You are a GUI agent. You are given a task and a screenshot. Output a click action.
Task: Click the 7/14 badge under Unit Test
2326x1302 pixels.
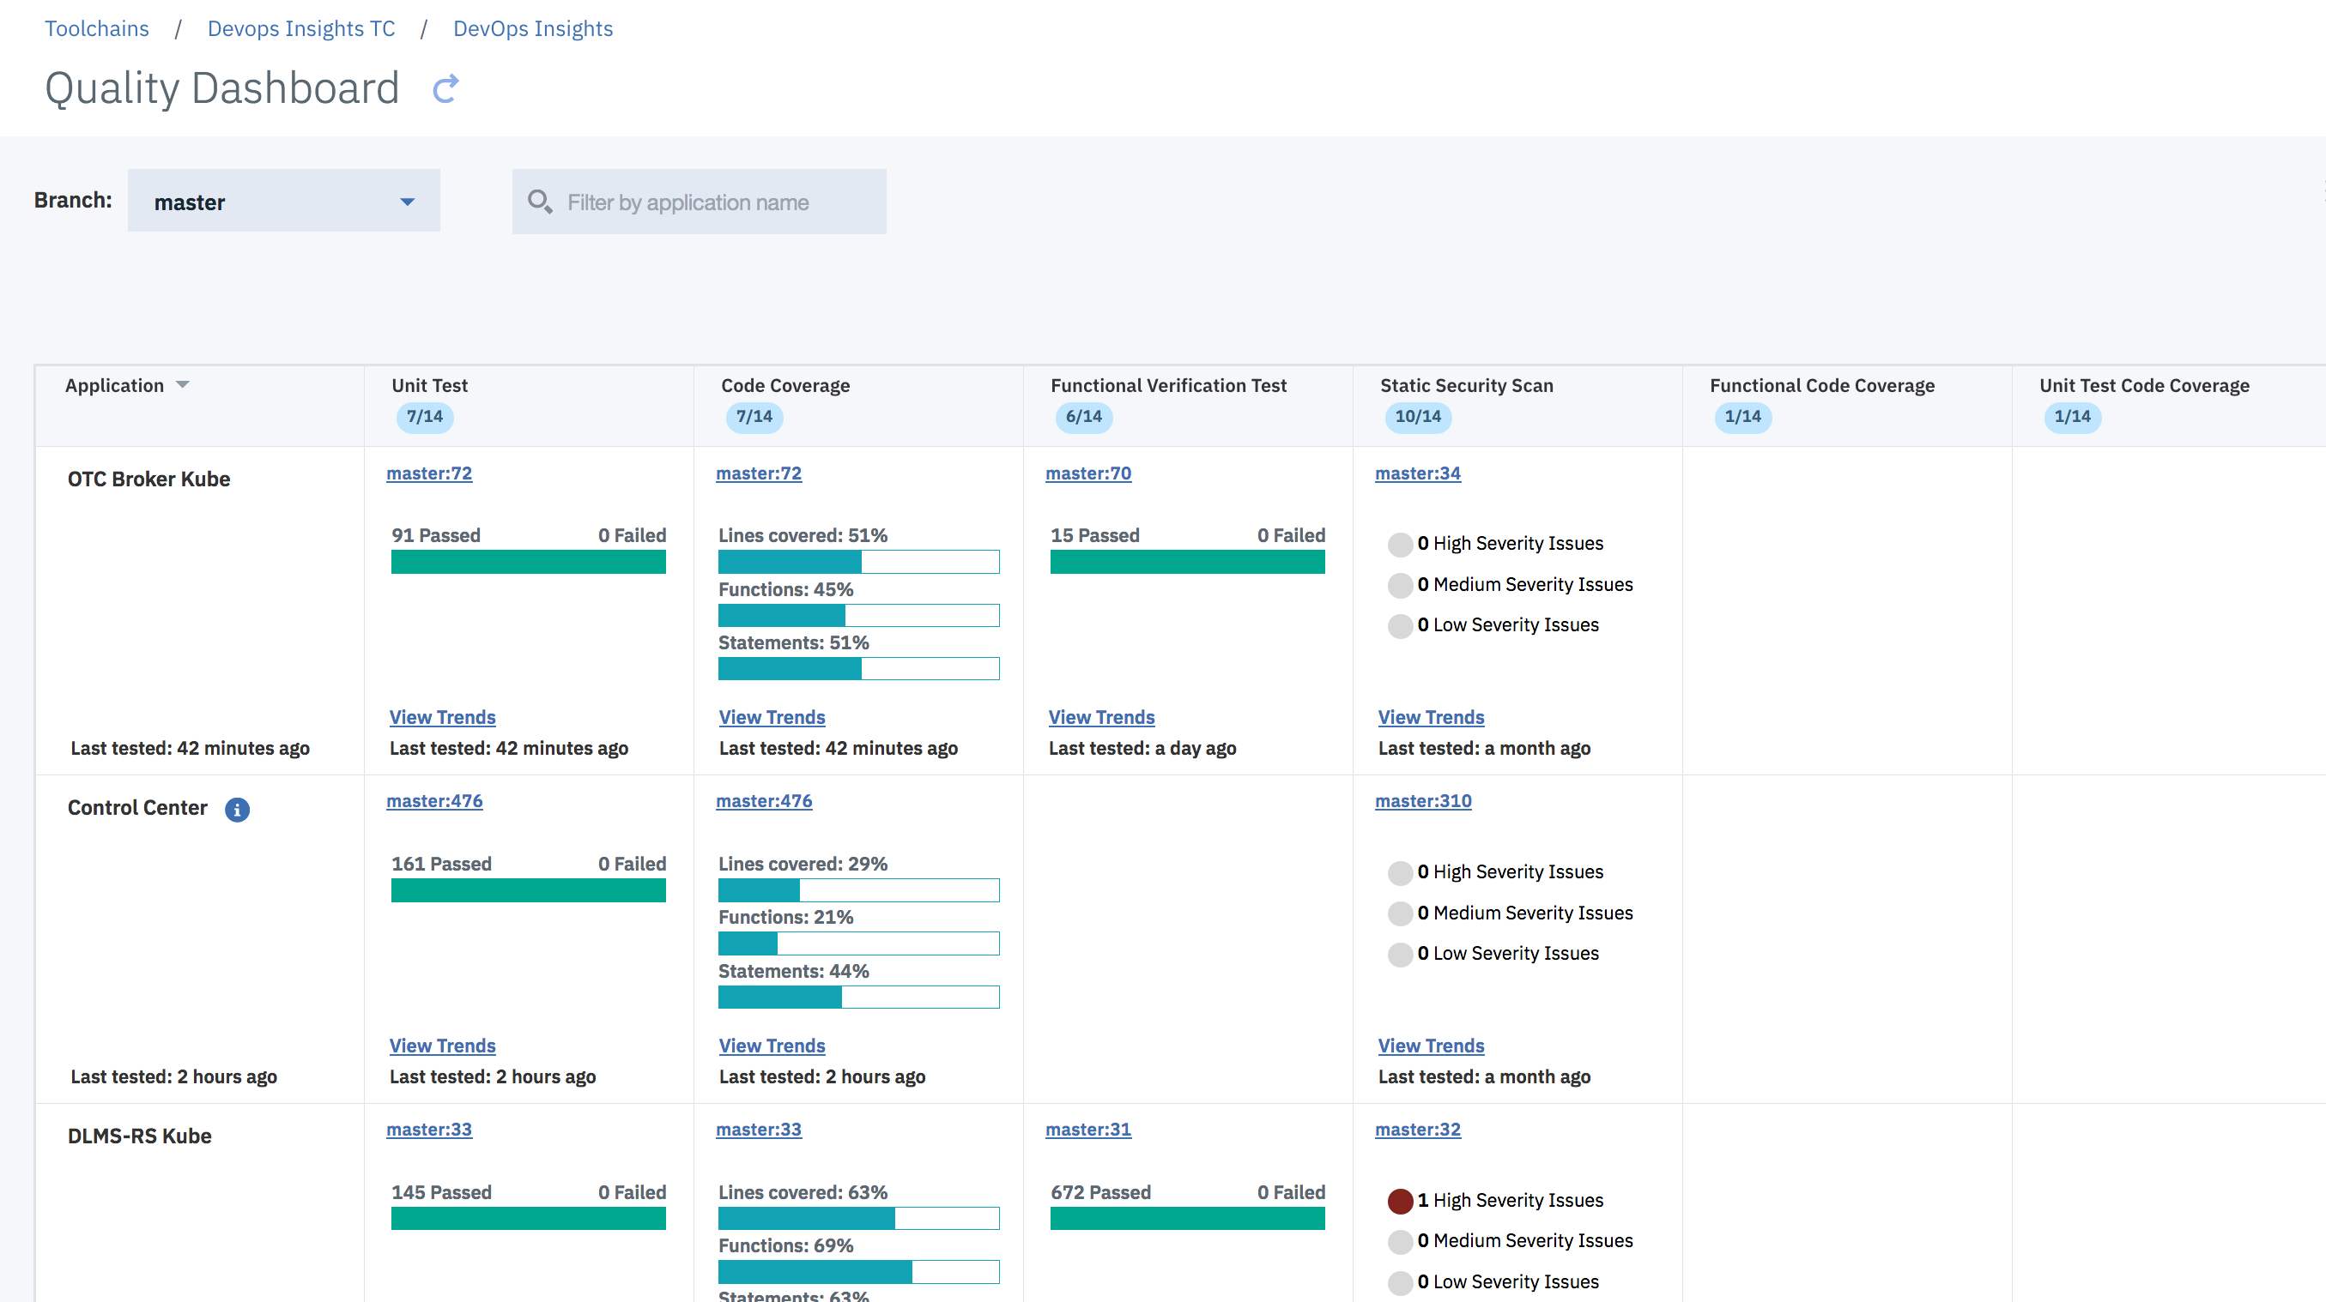[x=424, y=417]
